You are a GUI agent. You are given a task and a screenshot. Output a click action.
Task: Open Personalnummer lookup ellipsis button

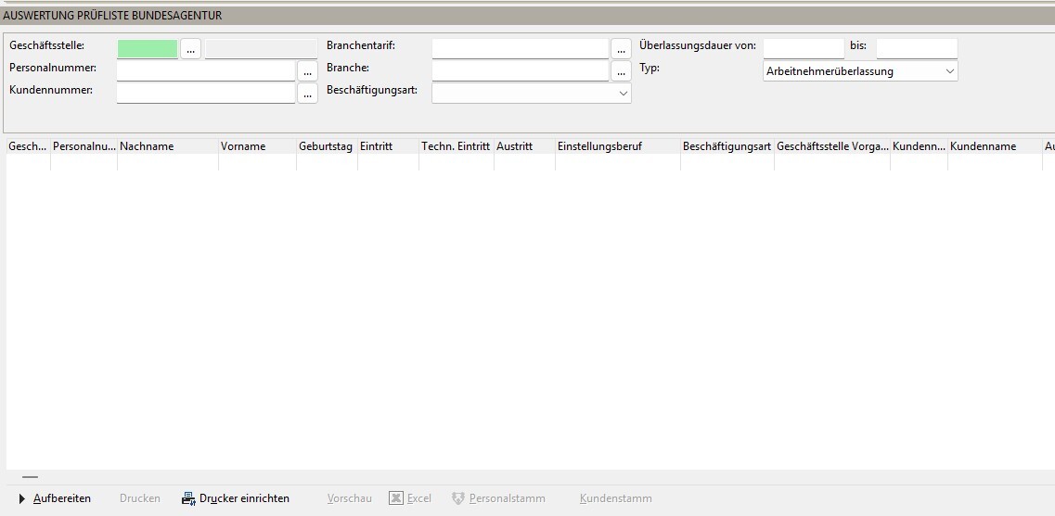click(307, 71)
